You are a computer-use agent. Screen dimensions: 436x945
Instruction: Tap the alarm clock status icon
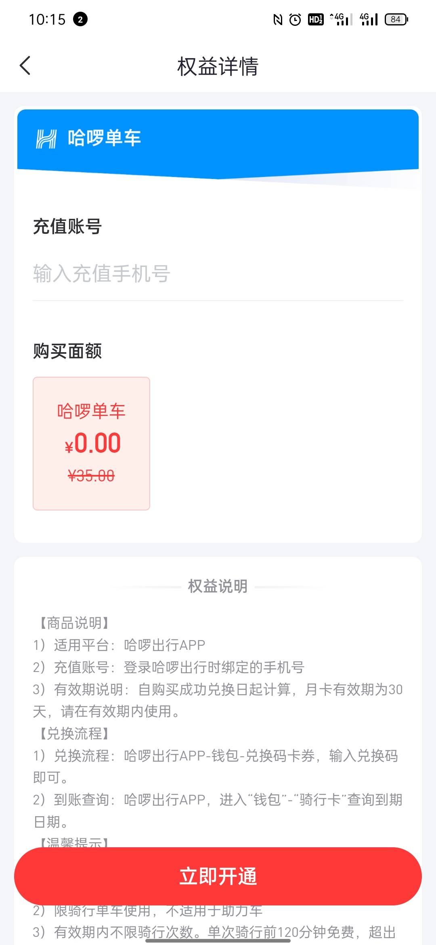(x=296, y=19)
